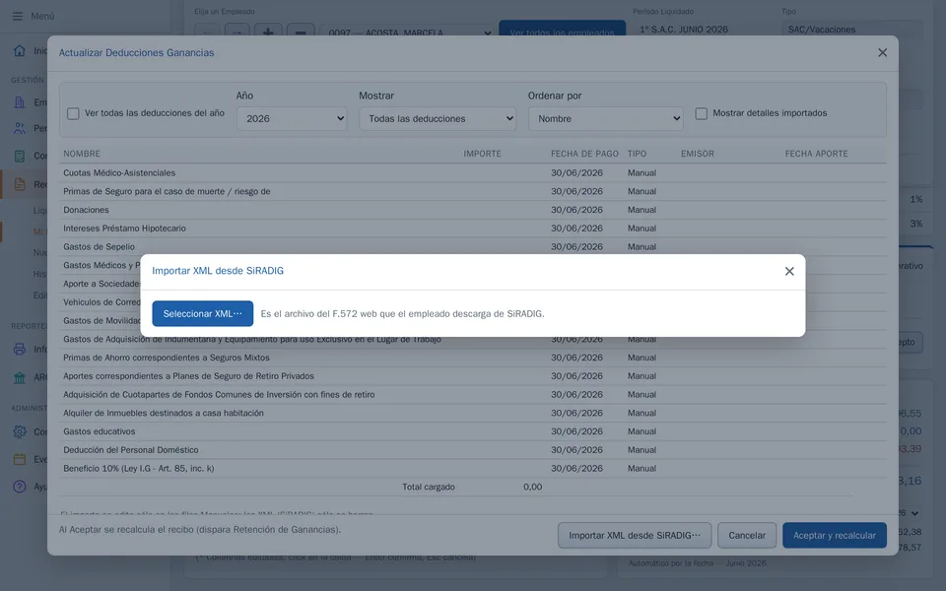Click the gear configuration icon in sidebar
The image size is (946, 591).
tap(20, 431)
